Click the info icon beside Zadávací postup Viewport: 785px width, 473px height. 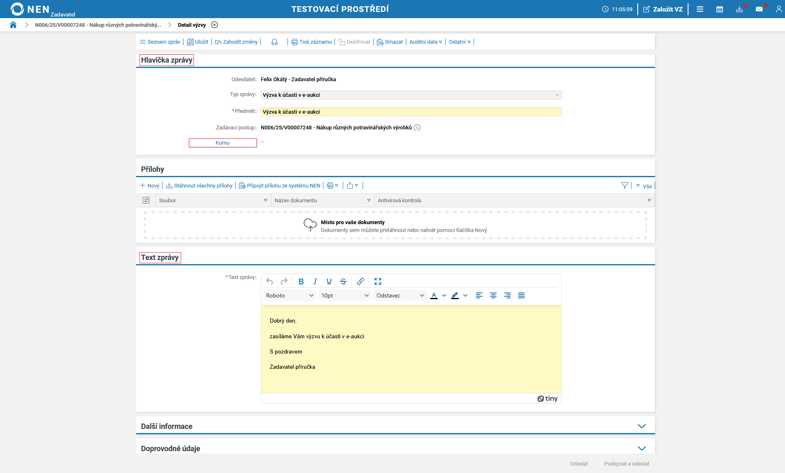pyautogui.click(x=417, y=128)
